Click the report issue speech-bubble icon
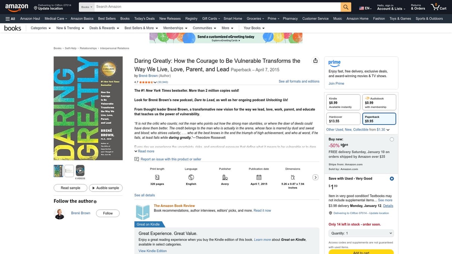The width and height of the screenshot is (452, 254). [137, 159]
